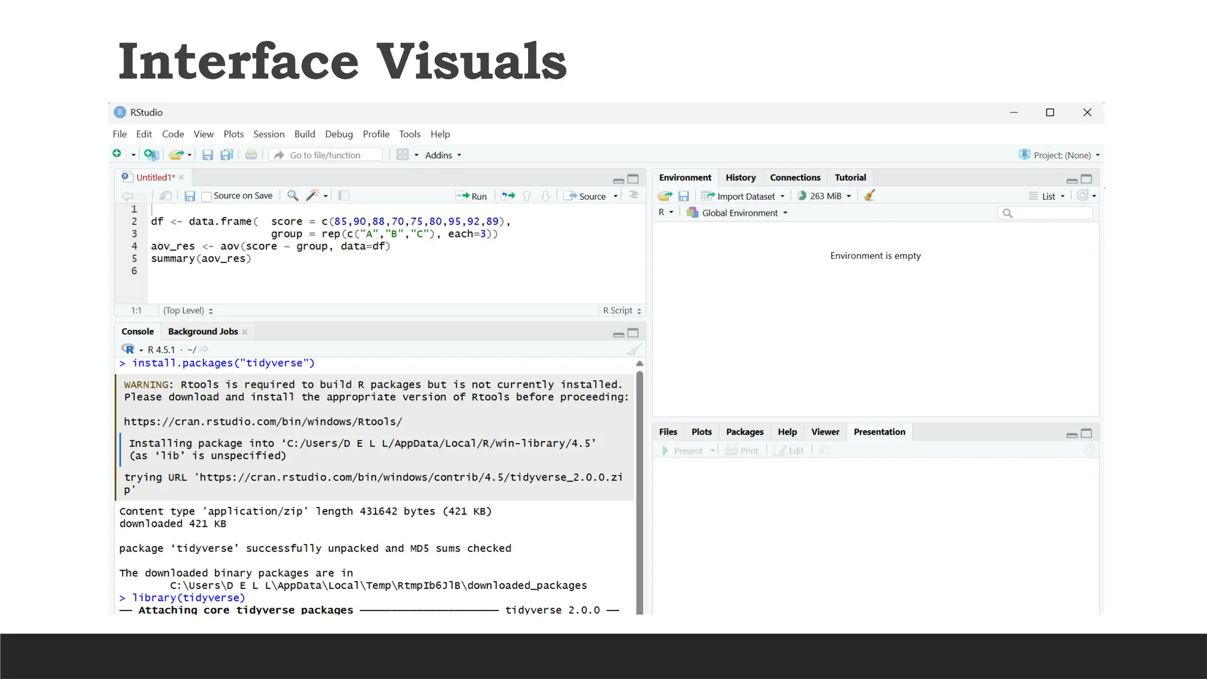Click the "Environment is empty" text
The image size is (1207, 679).
(875, 256)
